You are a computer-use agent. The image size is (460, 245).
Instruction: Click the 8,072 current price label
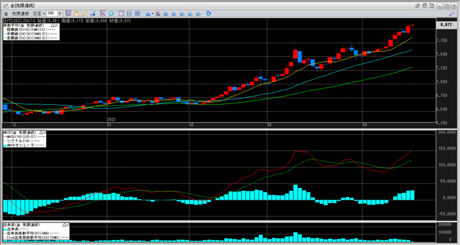pyautogui.click(x=445, y=26)
